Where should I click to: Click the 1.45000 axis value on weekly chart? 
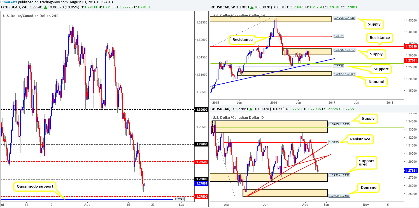(x=411, y=20)
